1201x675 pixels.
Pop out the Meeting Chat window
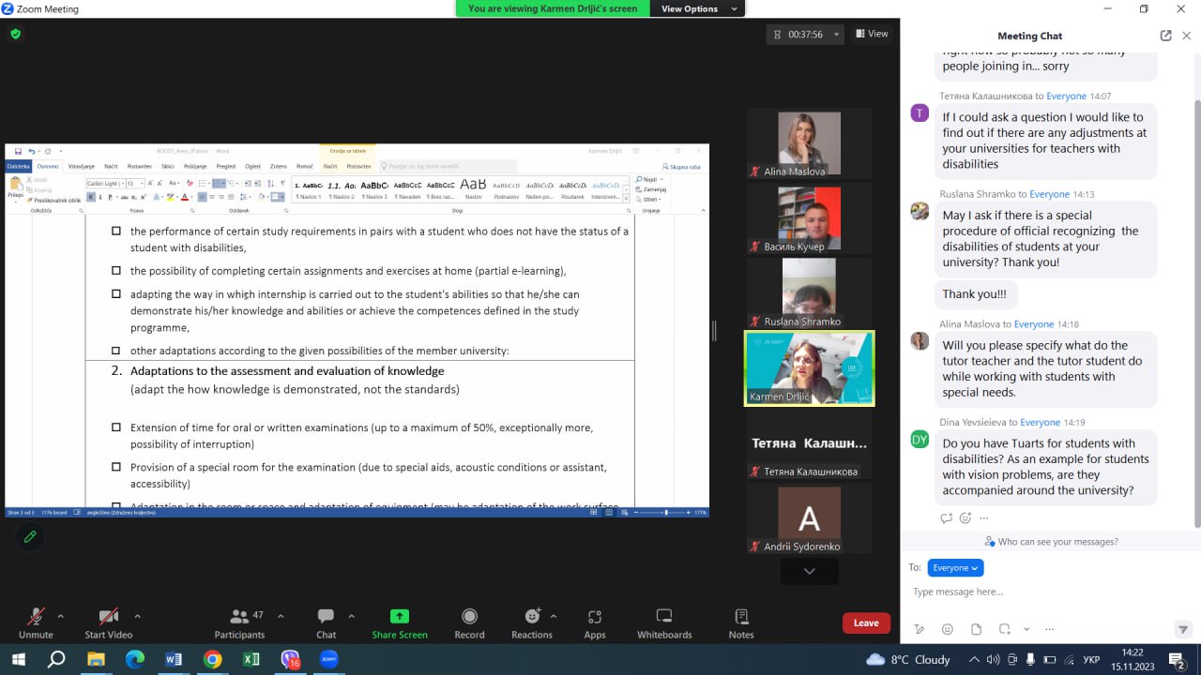pos(1165,36)
